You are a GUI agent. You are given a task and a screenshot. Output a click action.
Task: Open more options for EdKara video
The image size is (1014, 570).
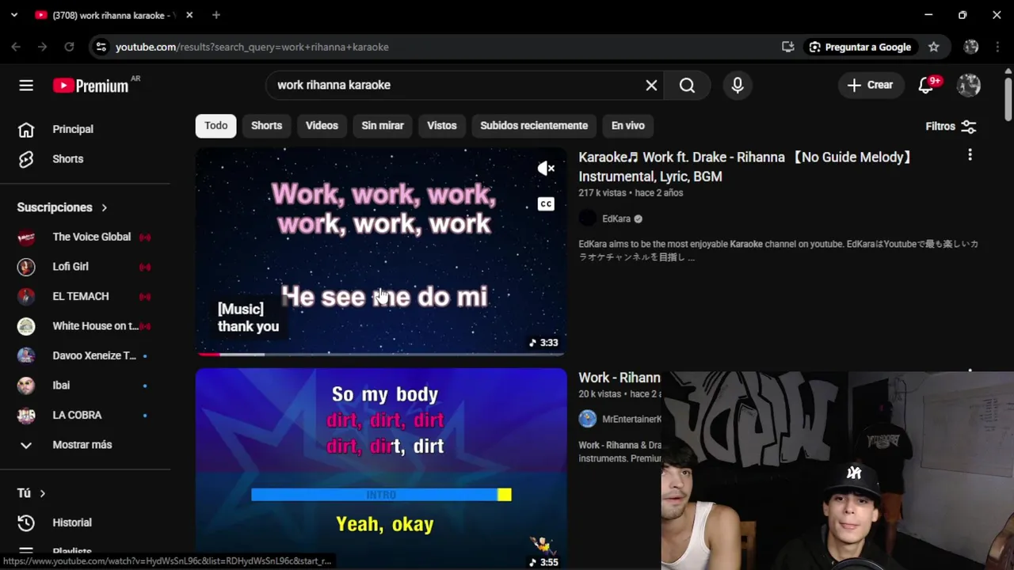pos(970,156)
